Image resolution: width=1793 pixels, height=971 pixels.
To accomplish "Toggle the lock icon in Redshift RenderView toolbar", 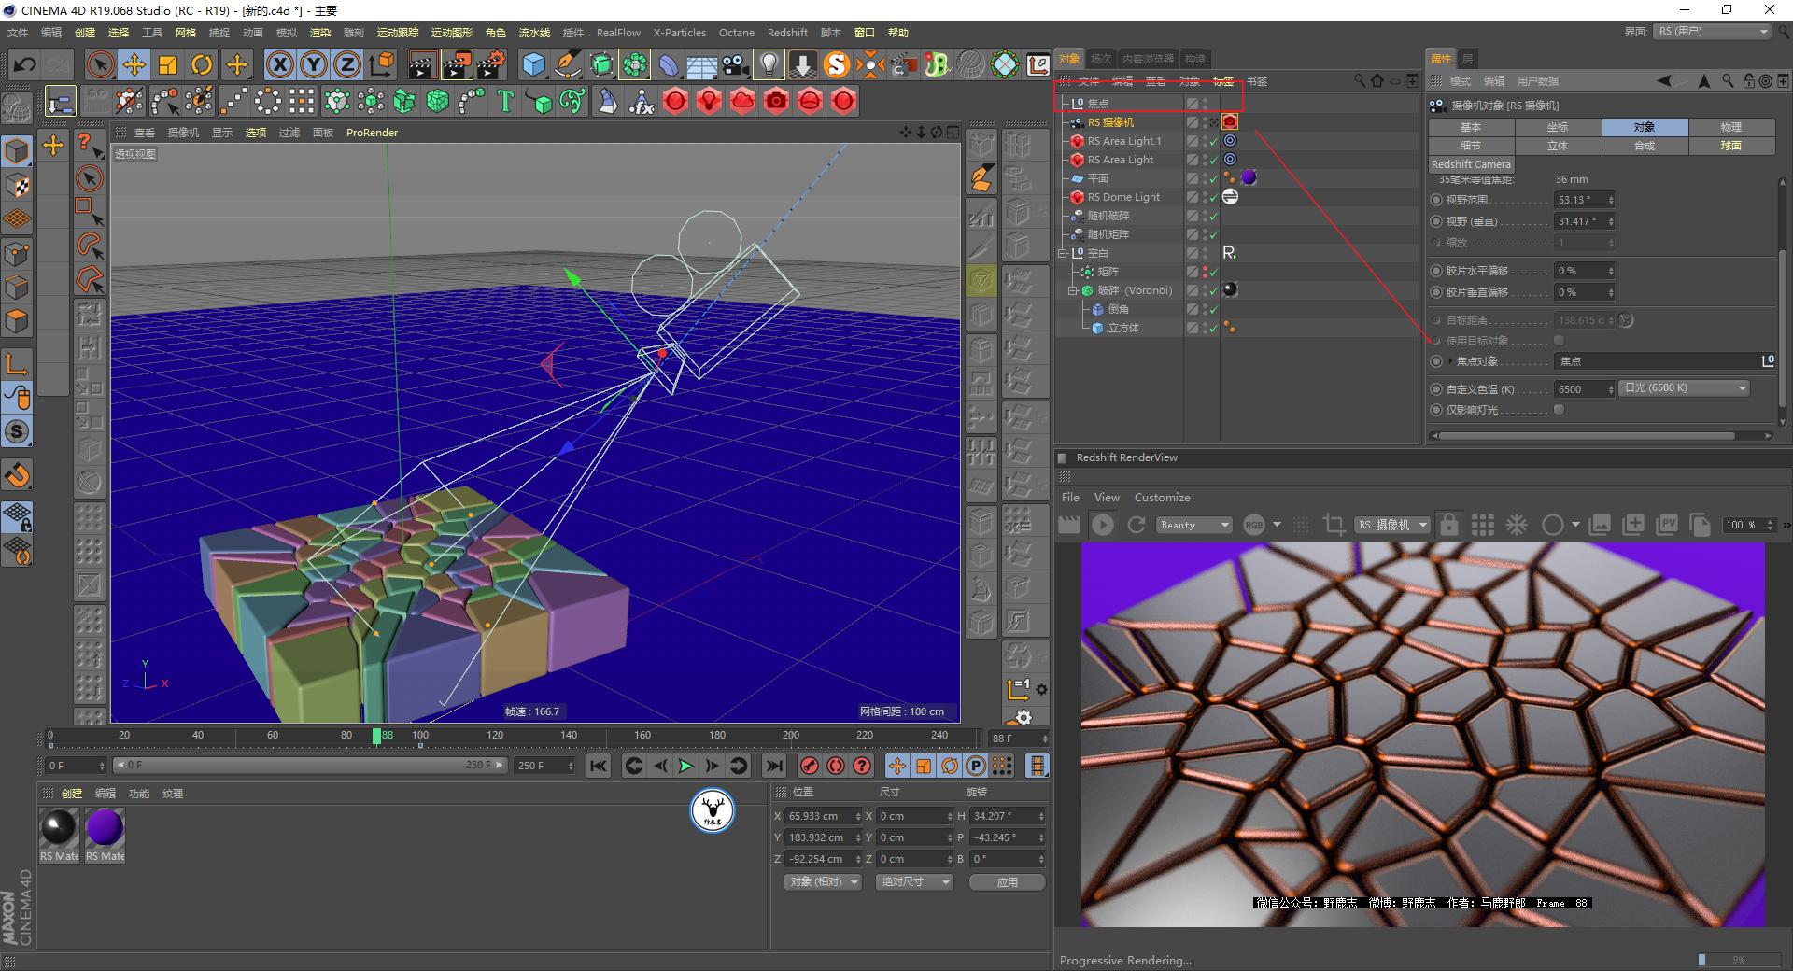I will coord(1449,525).
